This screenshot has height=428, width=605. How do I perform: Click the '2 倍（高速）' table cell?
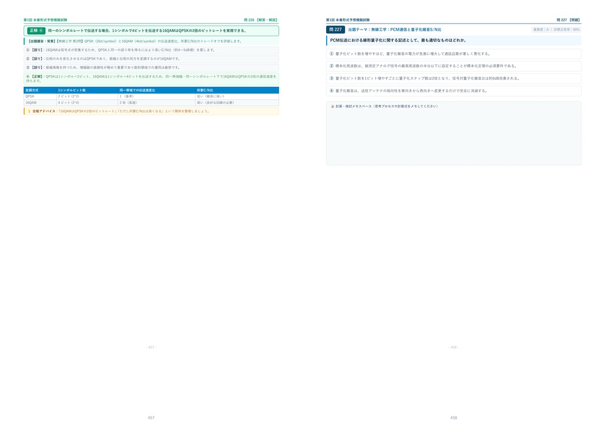pos(157,103)
